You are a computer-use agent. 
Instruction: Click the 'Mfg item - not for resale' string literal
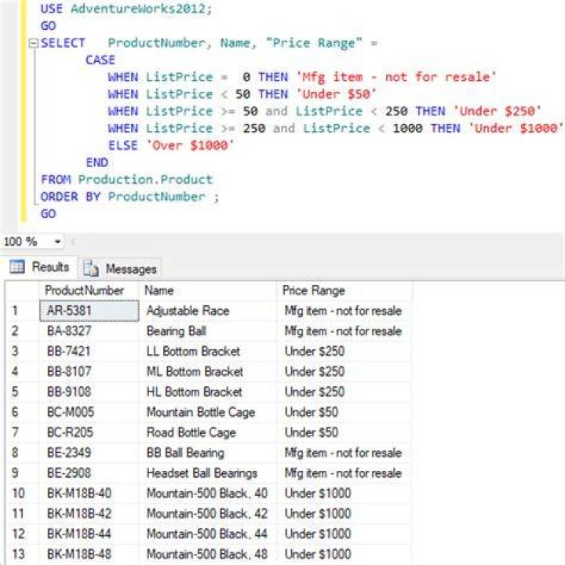396,77
